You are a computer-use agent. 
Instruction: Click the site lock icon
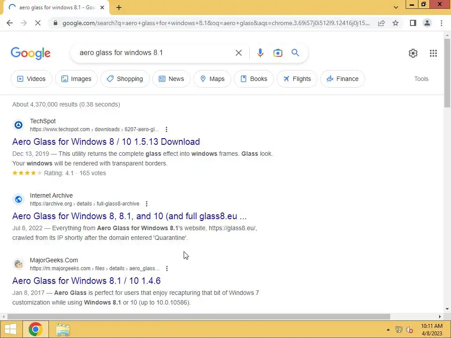[x=56, y=23]
